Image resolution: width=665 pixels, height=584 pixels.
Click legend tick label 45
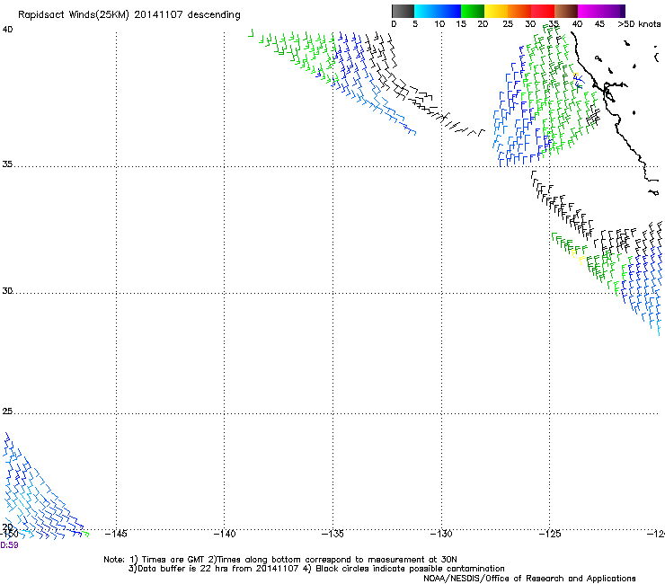pyautogui.click(x=599, y=24)
